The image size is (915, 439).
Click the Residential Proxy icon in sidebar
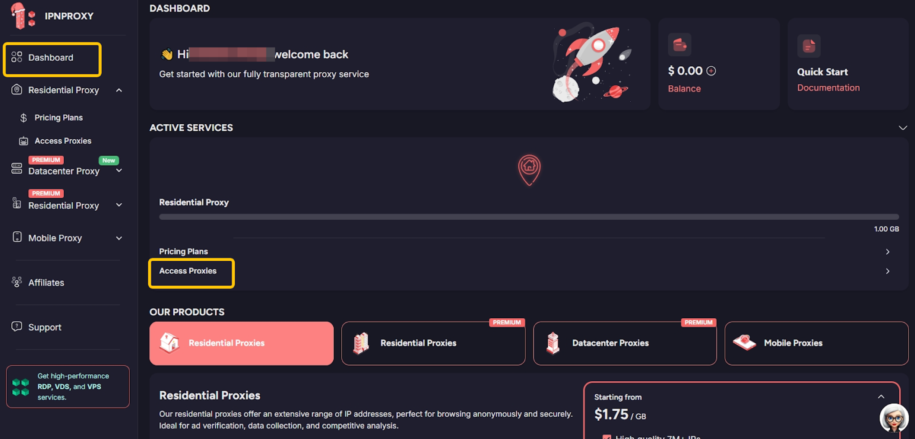tap(16, 90)
